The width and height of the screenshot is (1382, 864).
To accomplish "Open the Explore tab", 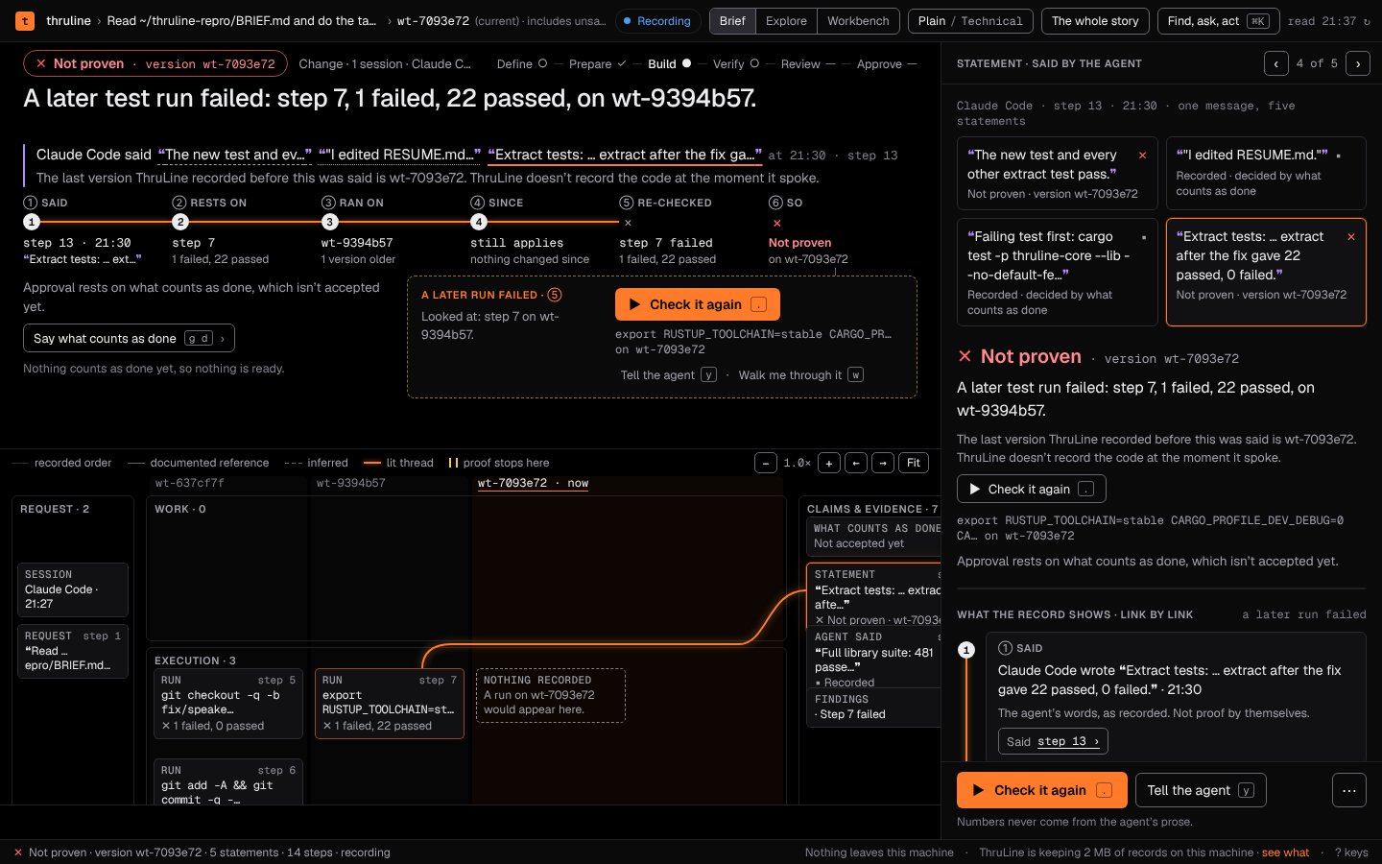I will tap(786, 21).
